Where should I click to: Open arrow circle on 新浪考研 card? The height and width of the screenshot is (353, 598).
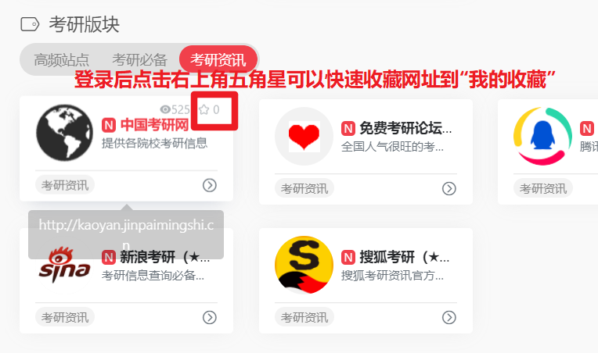point(209,317)
